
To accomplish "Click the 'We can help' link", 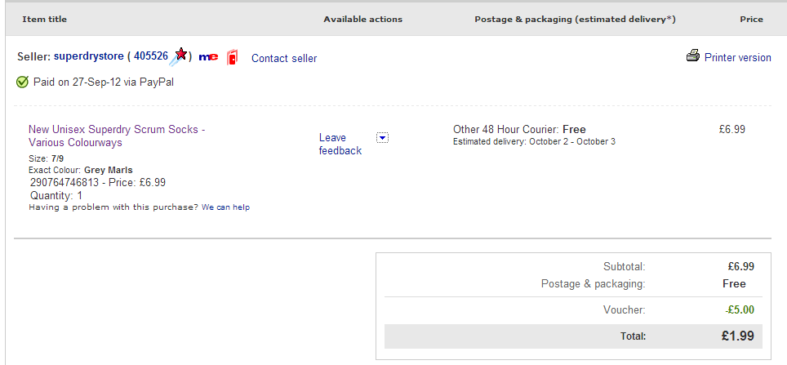I will point(225,207).
